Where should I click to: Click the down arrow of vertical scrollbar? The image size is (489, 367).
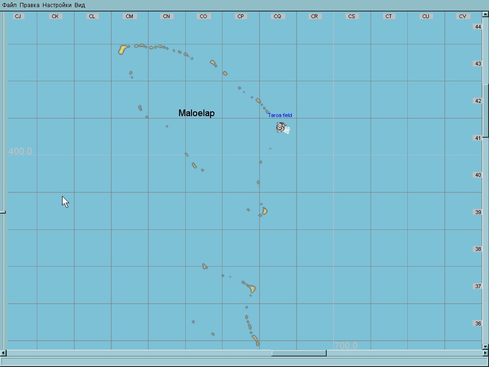(485, 346)
